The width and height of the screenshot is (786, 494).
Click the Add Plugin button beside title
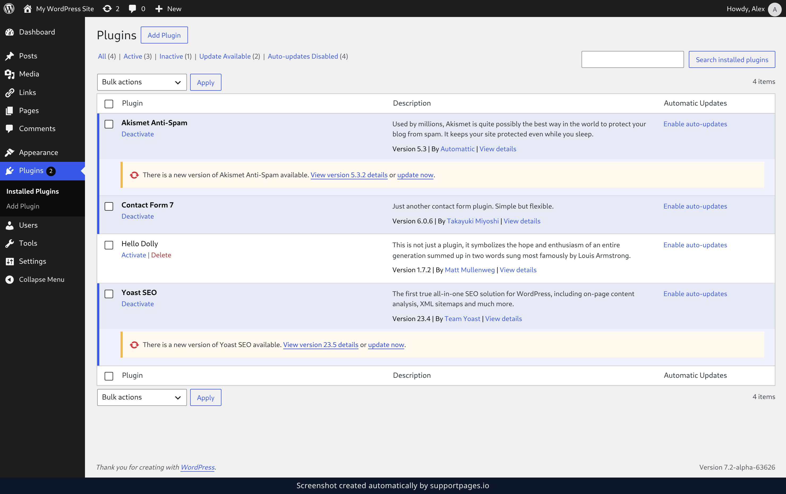[164, 35]
